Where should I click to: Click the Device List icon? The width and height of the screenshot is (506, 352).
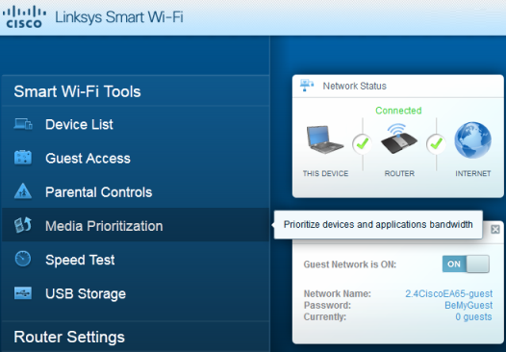[23, 124]
